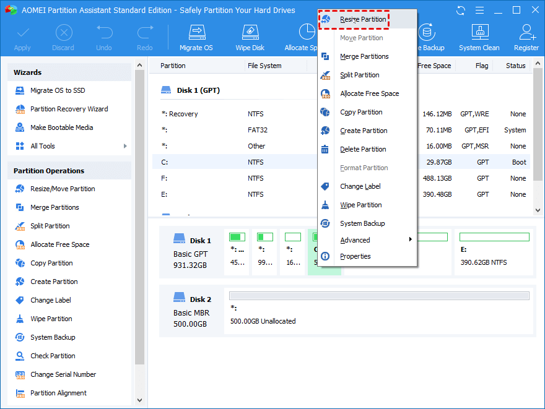545x409 pixels.
Task: Open Make Bootable Media wizard
Action: tap(61, 127)
